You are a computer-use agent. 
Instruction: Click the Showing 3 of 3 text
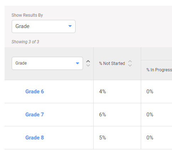click(x=25, y=42)
